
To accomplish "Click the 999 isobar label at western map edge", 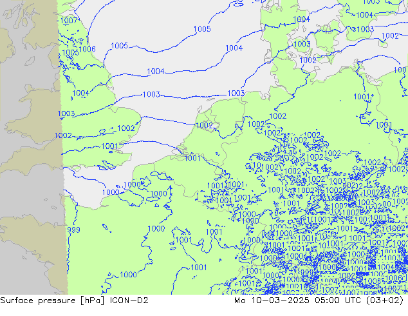I will (73, 230).
